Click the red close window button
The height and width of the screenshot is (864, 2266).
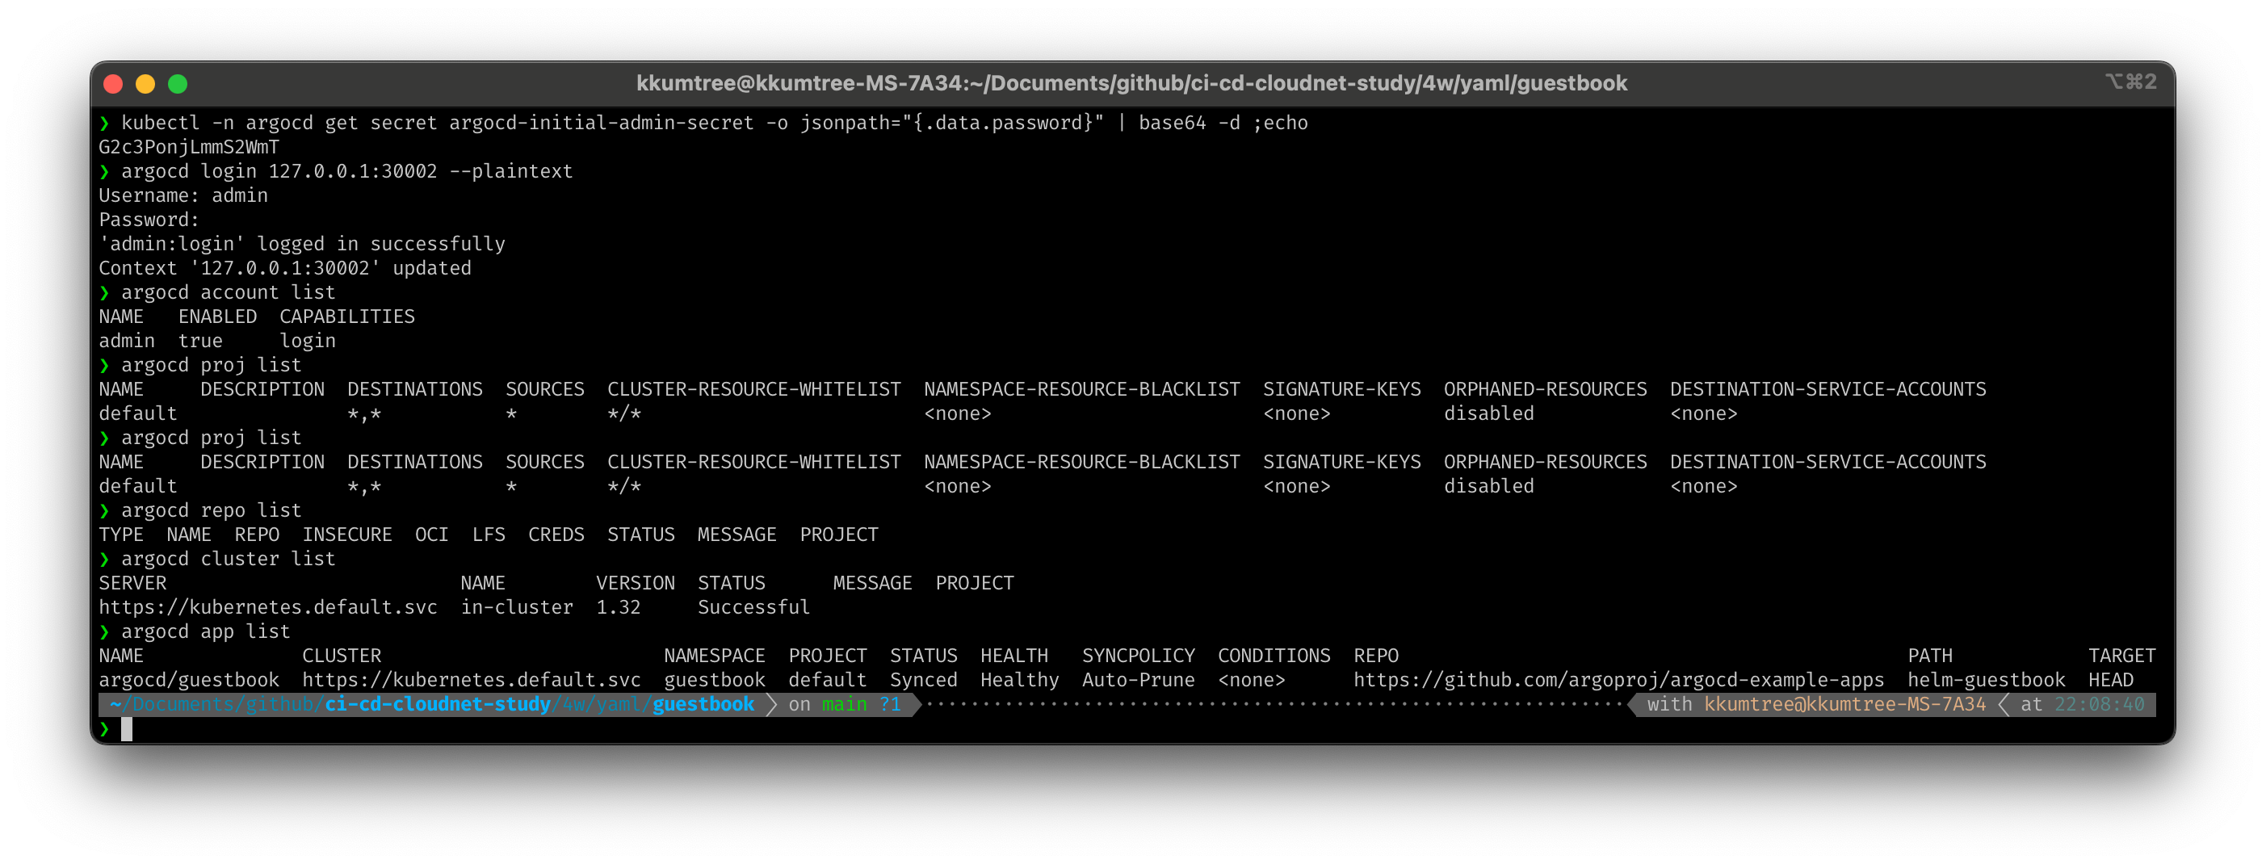[112, 84]
